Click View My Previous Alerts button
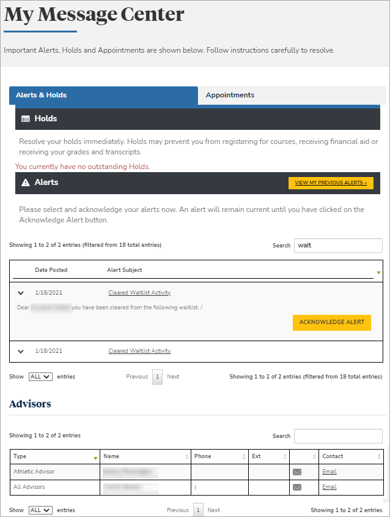This screenshot has width=390, height=517. pyautogui.click(x=330, y=183)
